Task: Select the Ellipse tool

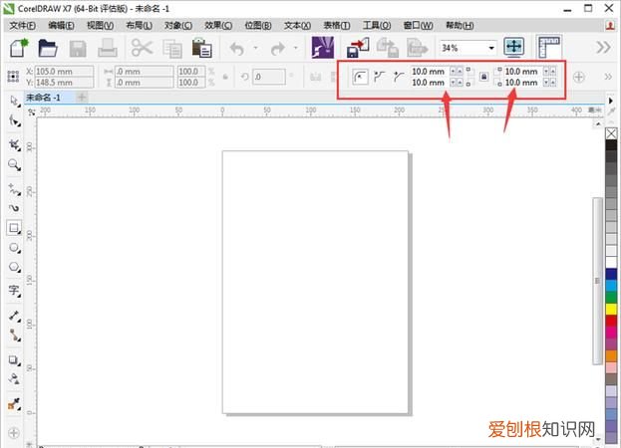Action: tap(15, 248)
